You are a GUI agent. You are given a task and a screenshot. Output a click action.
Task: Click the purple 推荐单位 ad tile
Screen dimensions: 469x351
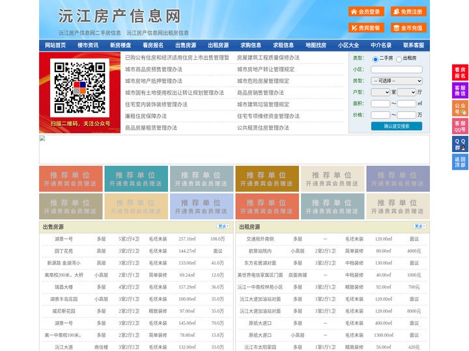point(398,179)
